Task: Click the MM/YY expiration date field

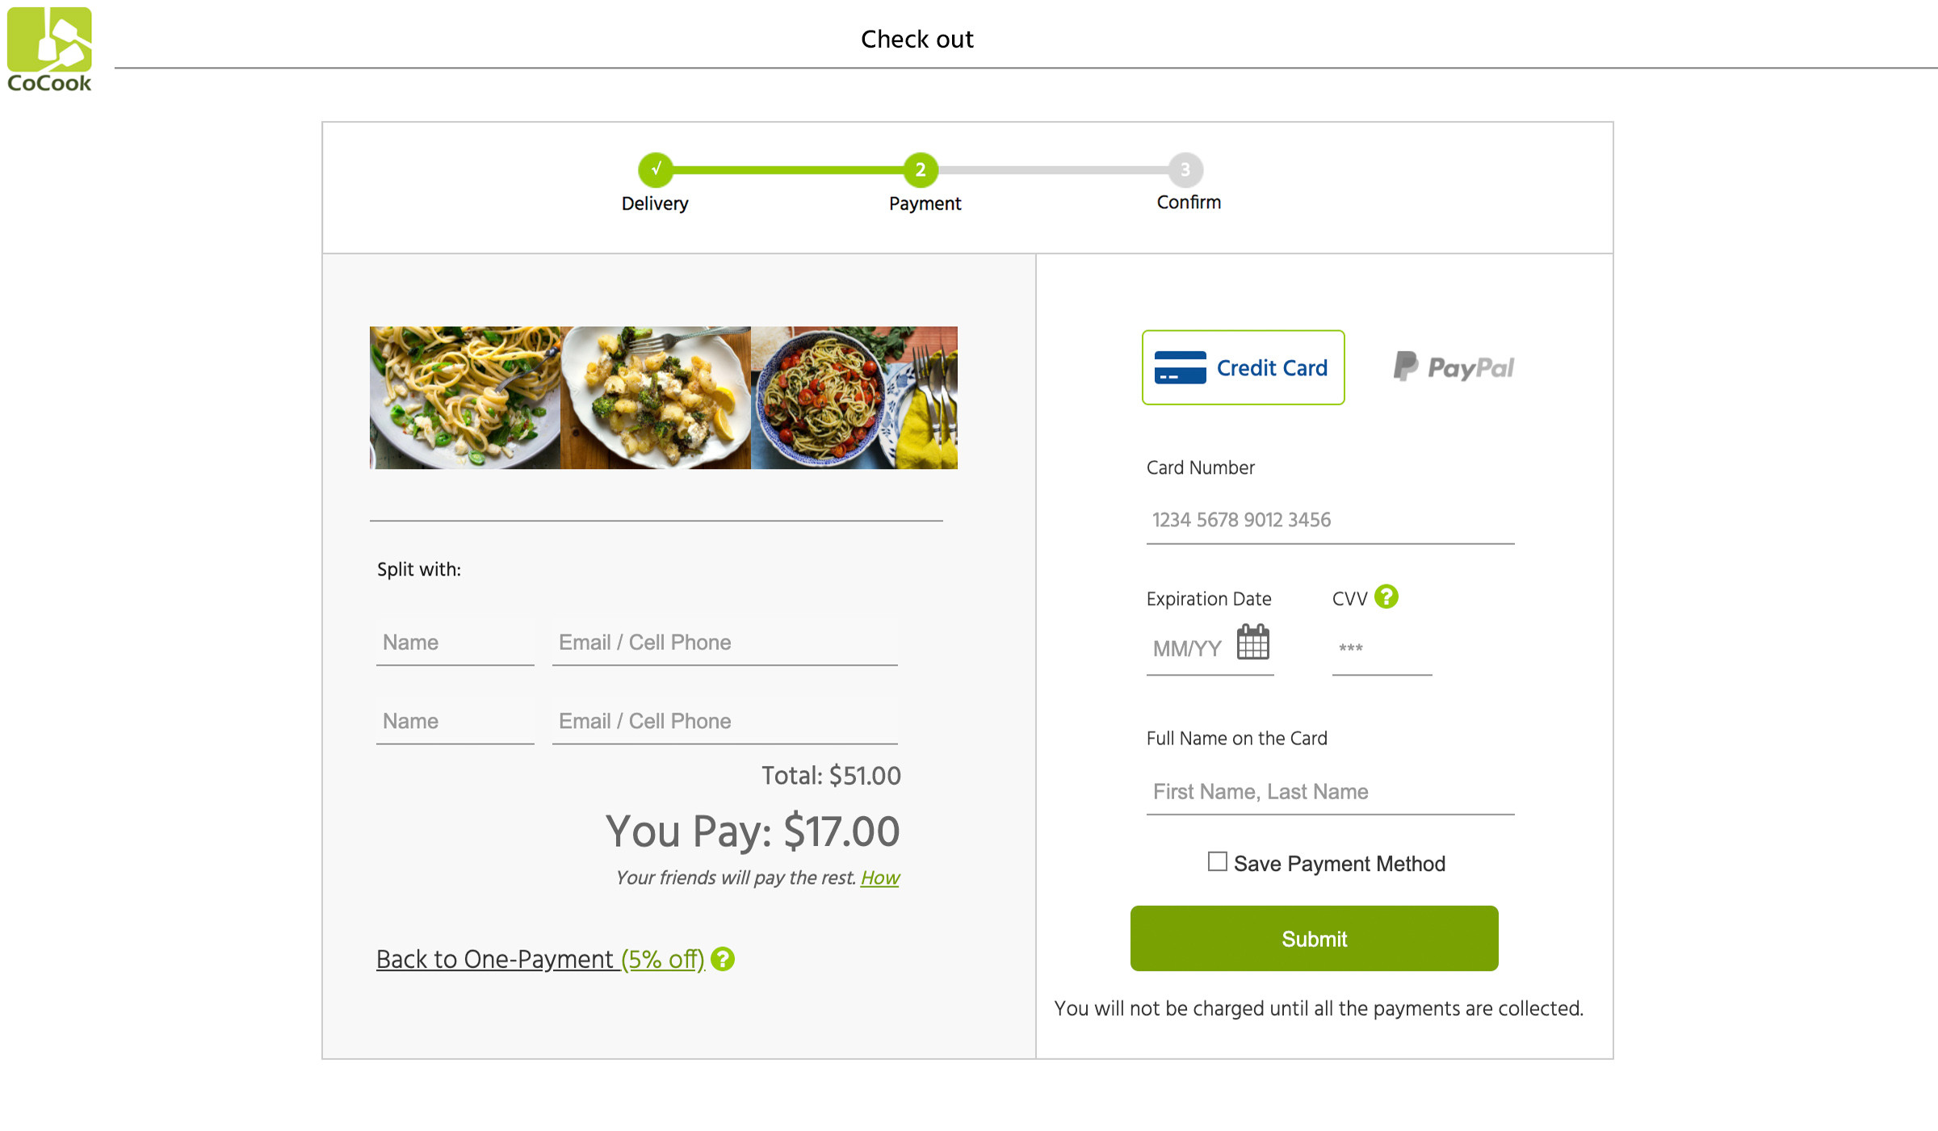Action: [1191, 648]
